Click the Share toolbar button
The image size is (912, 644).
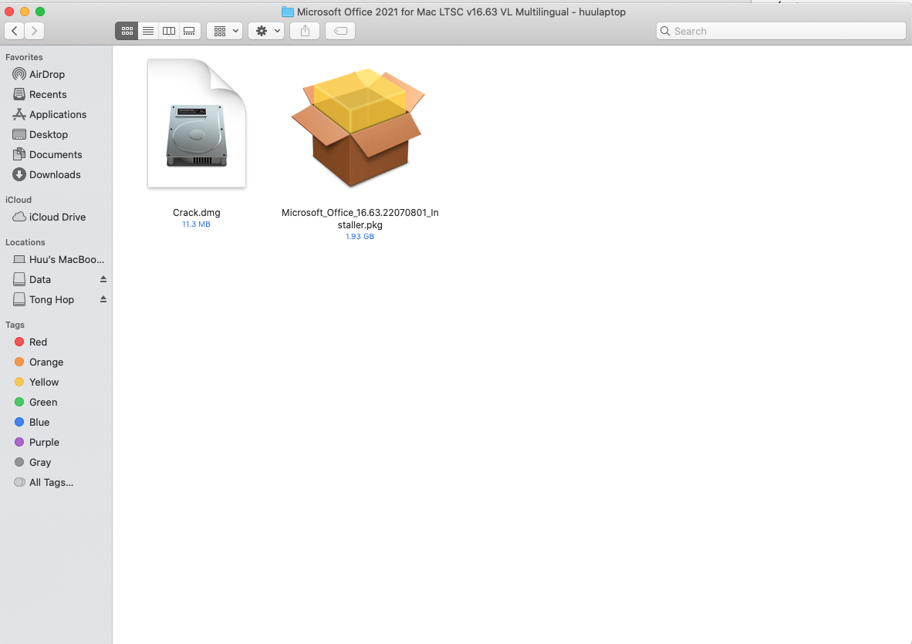pyautogui.click(x=305, y=31)
